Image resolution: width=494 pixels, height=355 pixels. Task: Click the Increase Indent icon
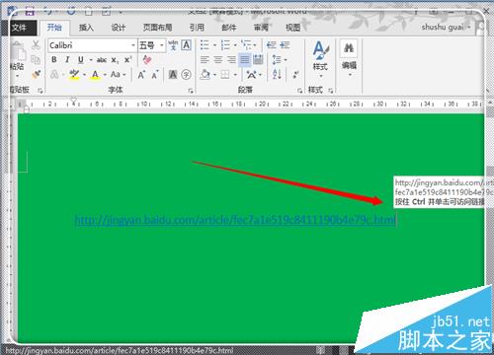(285, 45)
